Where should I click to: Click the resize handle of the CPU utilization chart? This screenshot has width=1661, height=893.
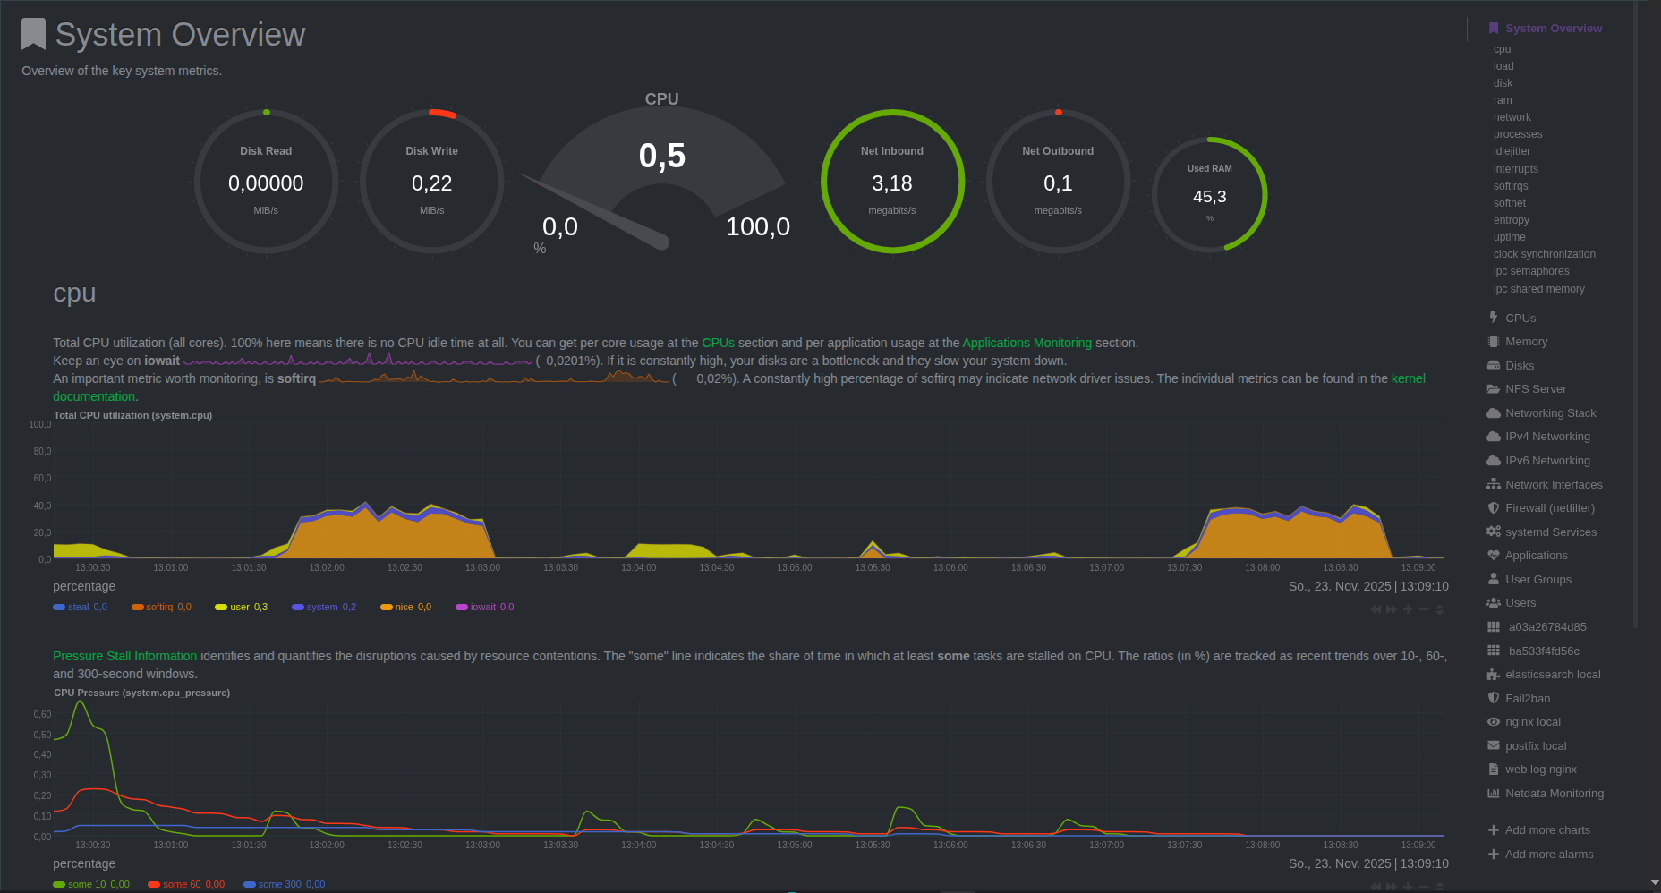click(x=1440, y=609)
